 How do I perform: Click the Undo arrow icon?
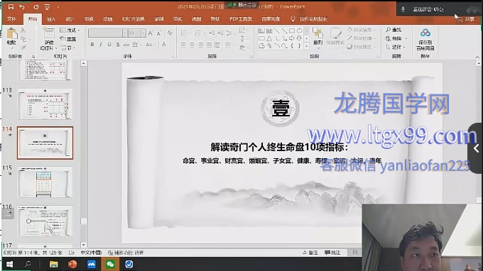pyautogui.click(x=21, y=7)
